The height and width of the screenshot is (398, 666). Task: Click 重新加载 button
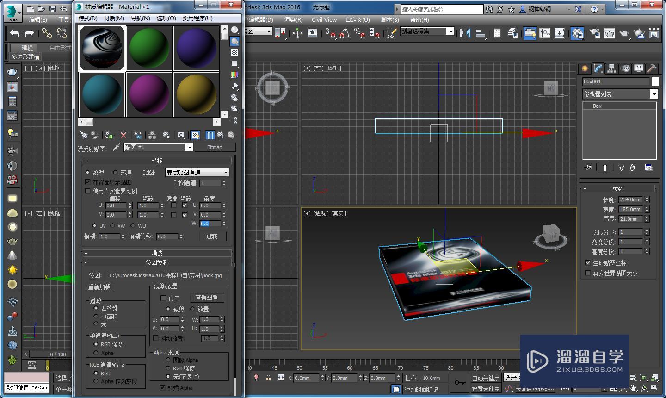pyautogui.click(x=99, y=287)
